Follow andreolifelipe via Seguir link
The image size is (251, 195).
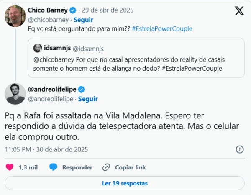click(x=88, y=99)
